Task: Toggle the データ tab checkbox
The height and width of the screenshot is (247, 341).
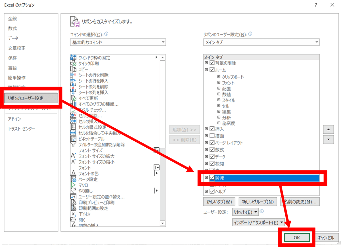Action: coord(212,157)
